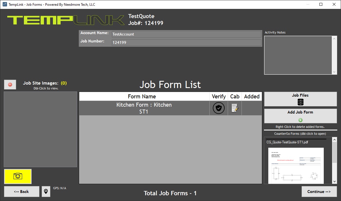The height and width of the screenshot is (201, 341).
Task: Go back with the <-- Back button
Action: [x=22, y=192]
